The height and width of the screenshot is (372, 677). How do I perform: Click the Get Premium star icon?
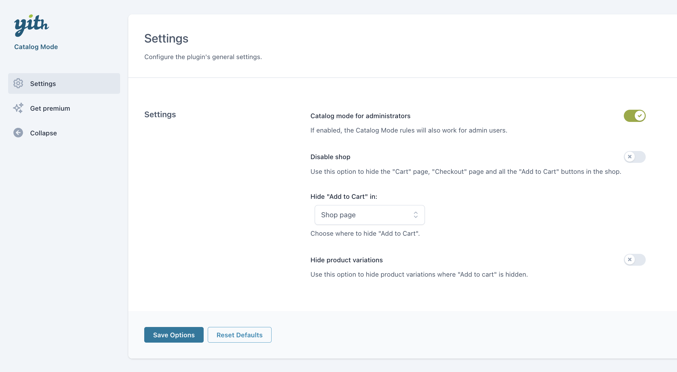(x=18, y=108)
